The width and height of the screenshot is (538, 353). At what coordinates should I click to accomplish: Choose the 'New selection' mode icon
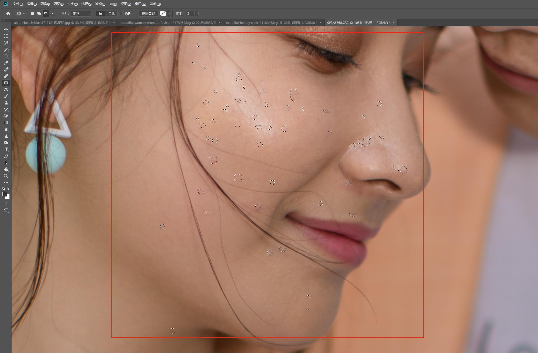[x=33, y=14]
